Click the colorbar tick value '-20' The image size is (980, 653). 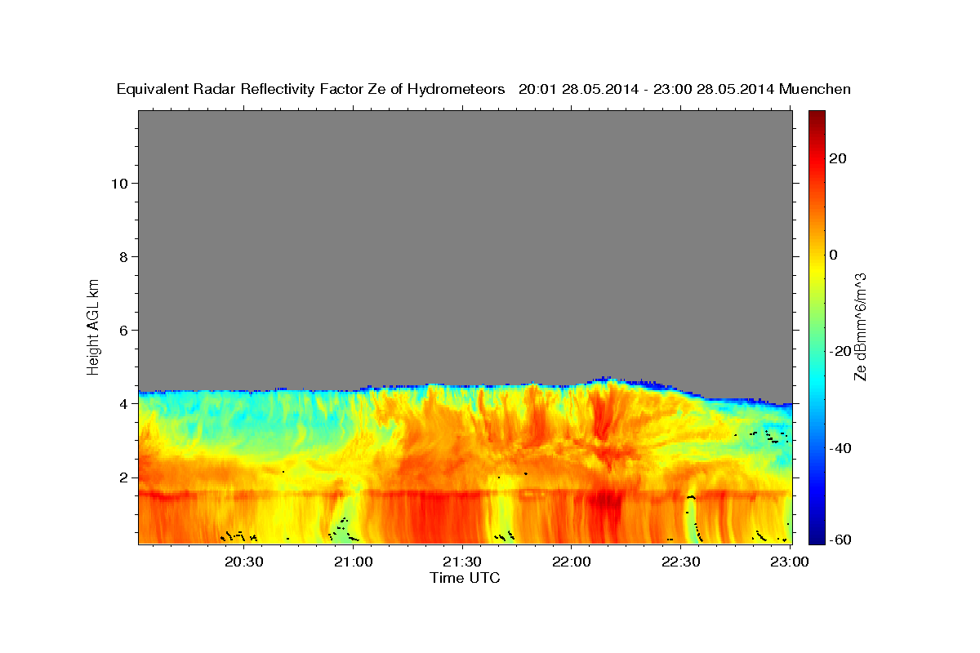click(x=840, y=352)
